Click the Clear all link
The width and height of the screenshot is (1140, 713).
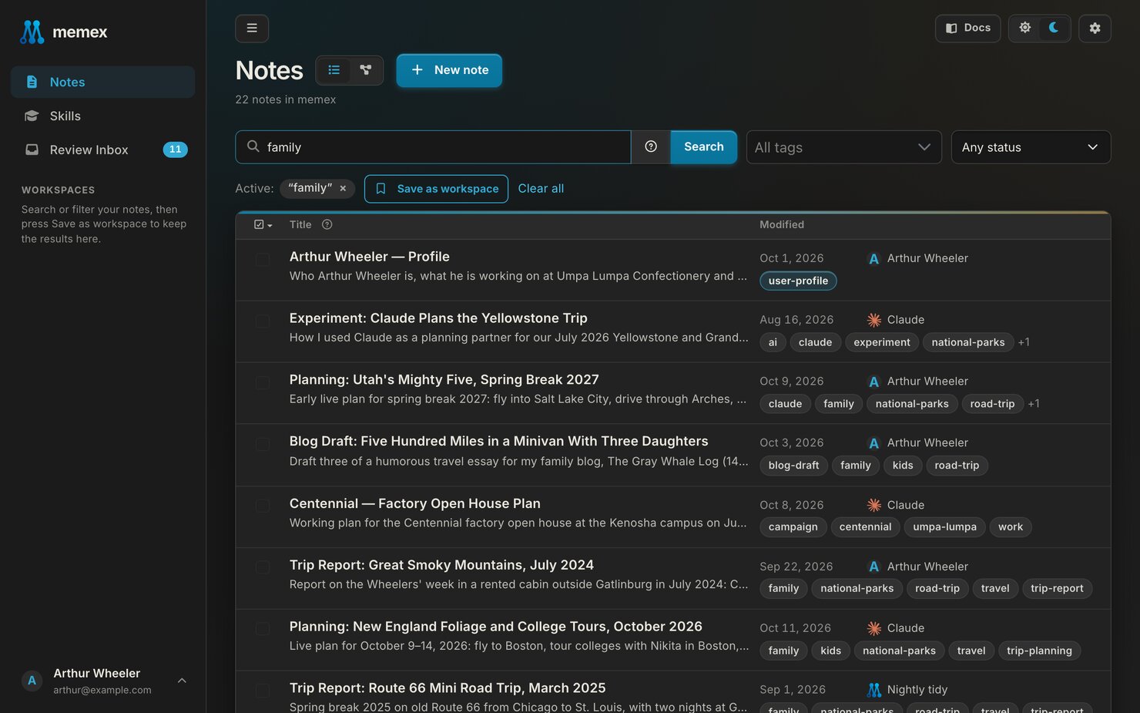pyautogui.click(x=541, y=189)
